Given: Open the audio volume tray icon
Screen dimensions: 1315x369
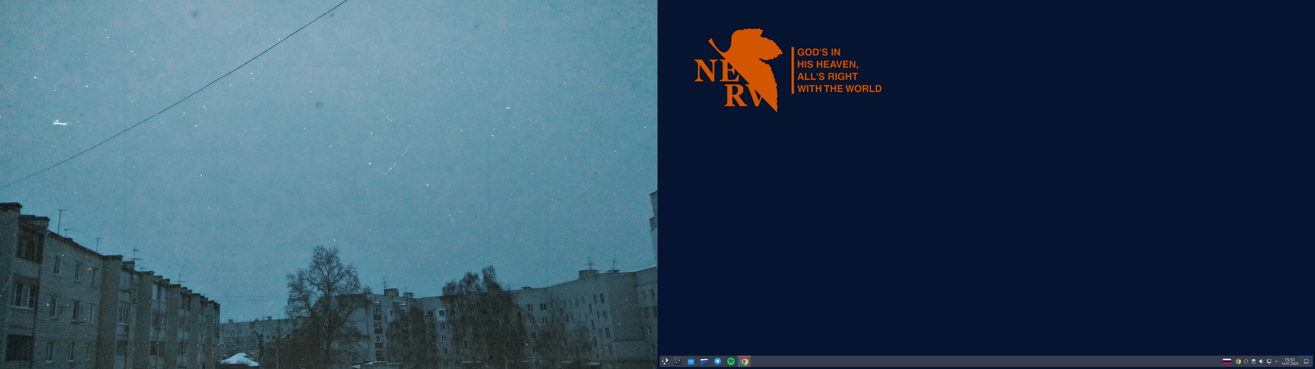Looking at the screenshot, I should 1261,361.
